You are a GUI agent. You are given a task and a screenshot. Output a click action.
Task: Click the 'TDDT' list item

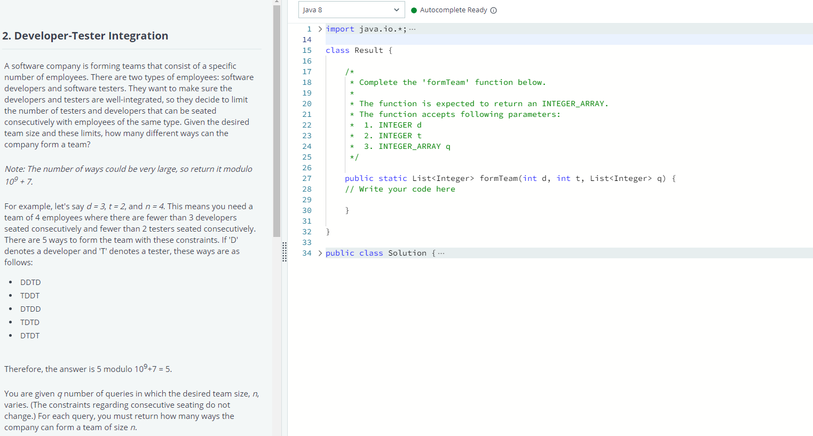tap(30, 296)
